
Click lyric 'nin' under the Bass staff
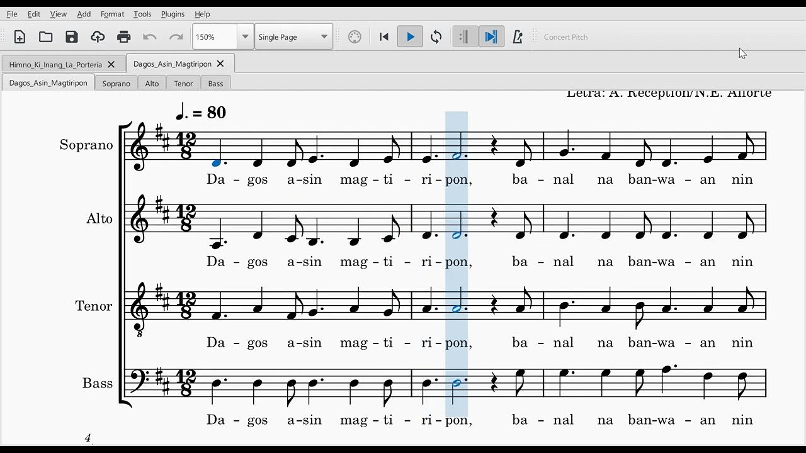click(742, 420)
